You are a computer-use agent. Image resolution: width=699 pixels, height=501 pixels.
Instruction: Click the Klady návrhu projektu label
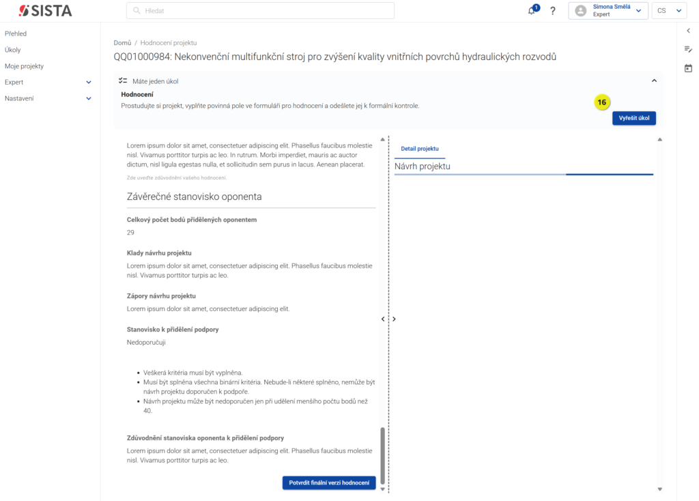point(159,253)
